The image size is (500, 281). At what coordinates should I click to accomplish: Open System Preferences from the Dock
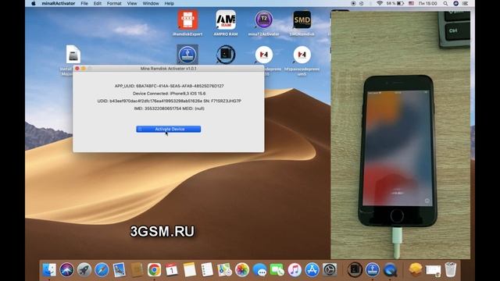(x=330, y=270)
